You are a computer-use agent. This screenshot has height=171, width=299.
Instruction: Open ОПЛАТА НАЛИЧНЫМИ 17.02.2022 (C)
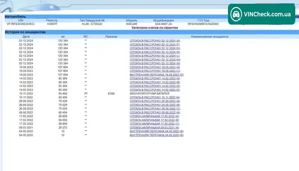point(154,124)
